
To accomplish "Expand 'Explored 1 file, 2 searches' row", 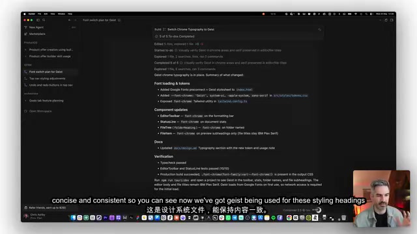I will [x=188, y=57].
